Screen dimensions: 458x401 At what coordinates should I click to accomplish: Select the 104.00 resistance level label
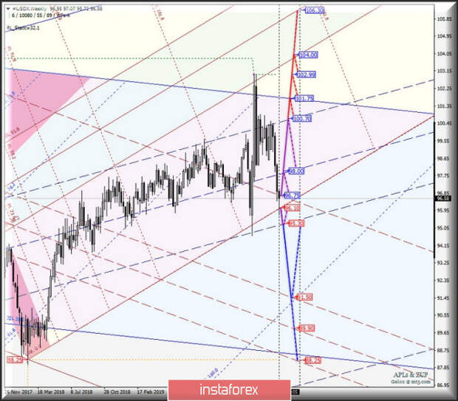[x=307, y=55]
